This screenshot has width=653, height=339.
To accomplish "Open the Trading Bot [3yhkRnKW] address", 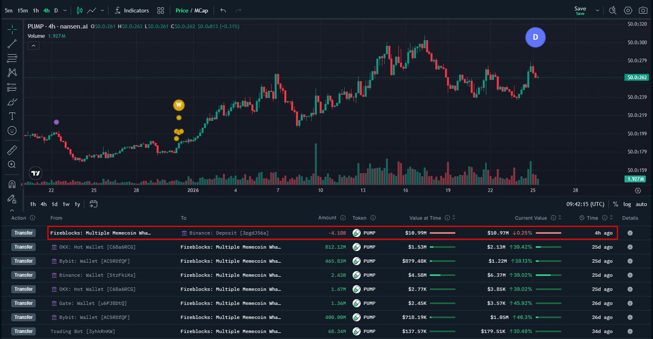I will click(83, 331).
